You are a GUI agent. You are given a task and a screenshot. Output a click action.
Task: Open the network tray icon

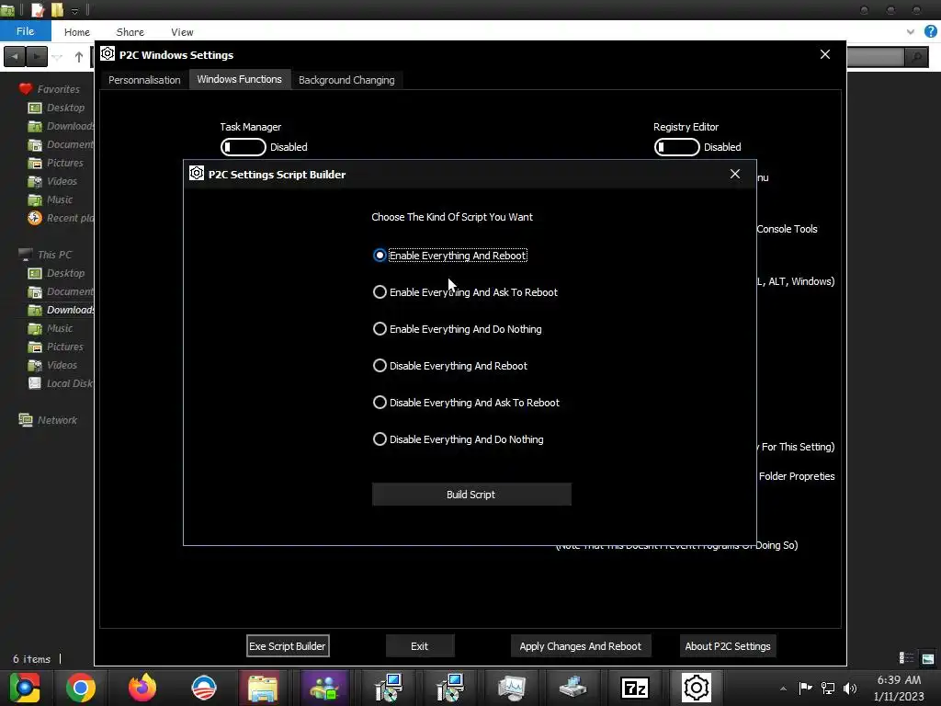coord(828,688)
